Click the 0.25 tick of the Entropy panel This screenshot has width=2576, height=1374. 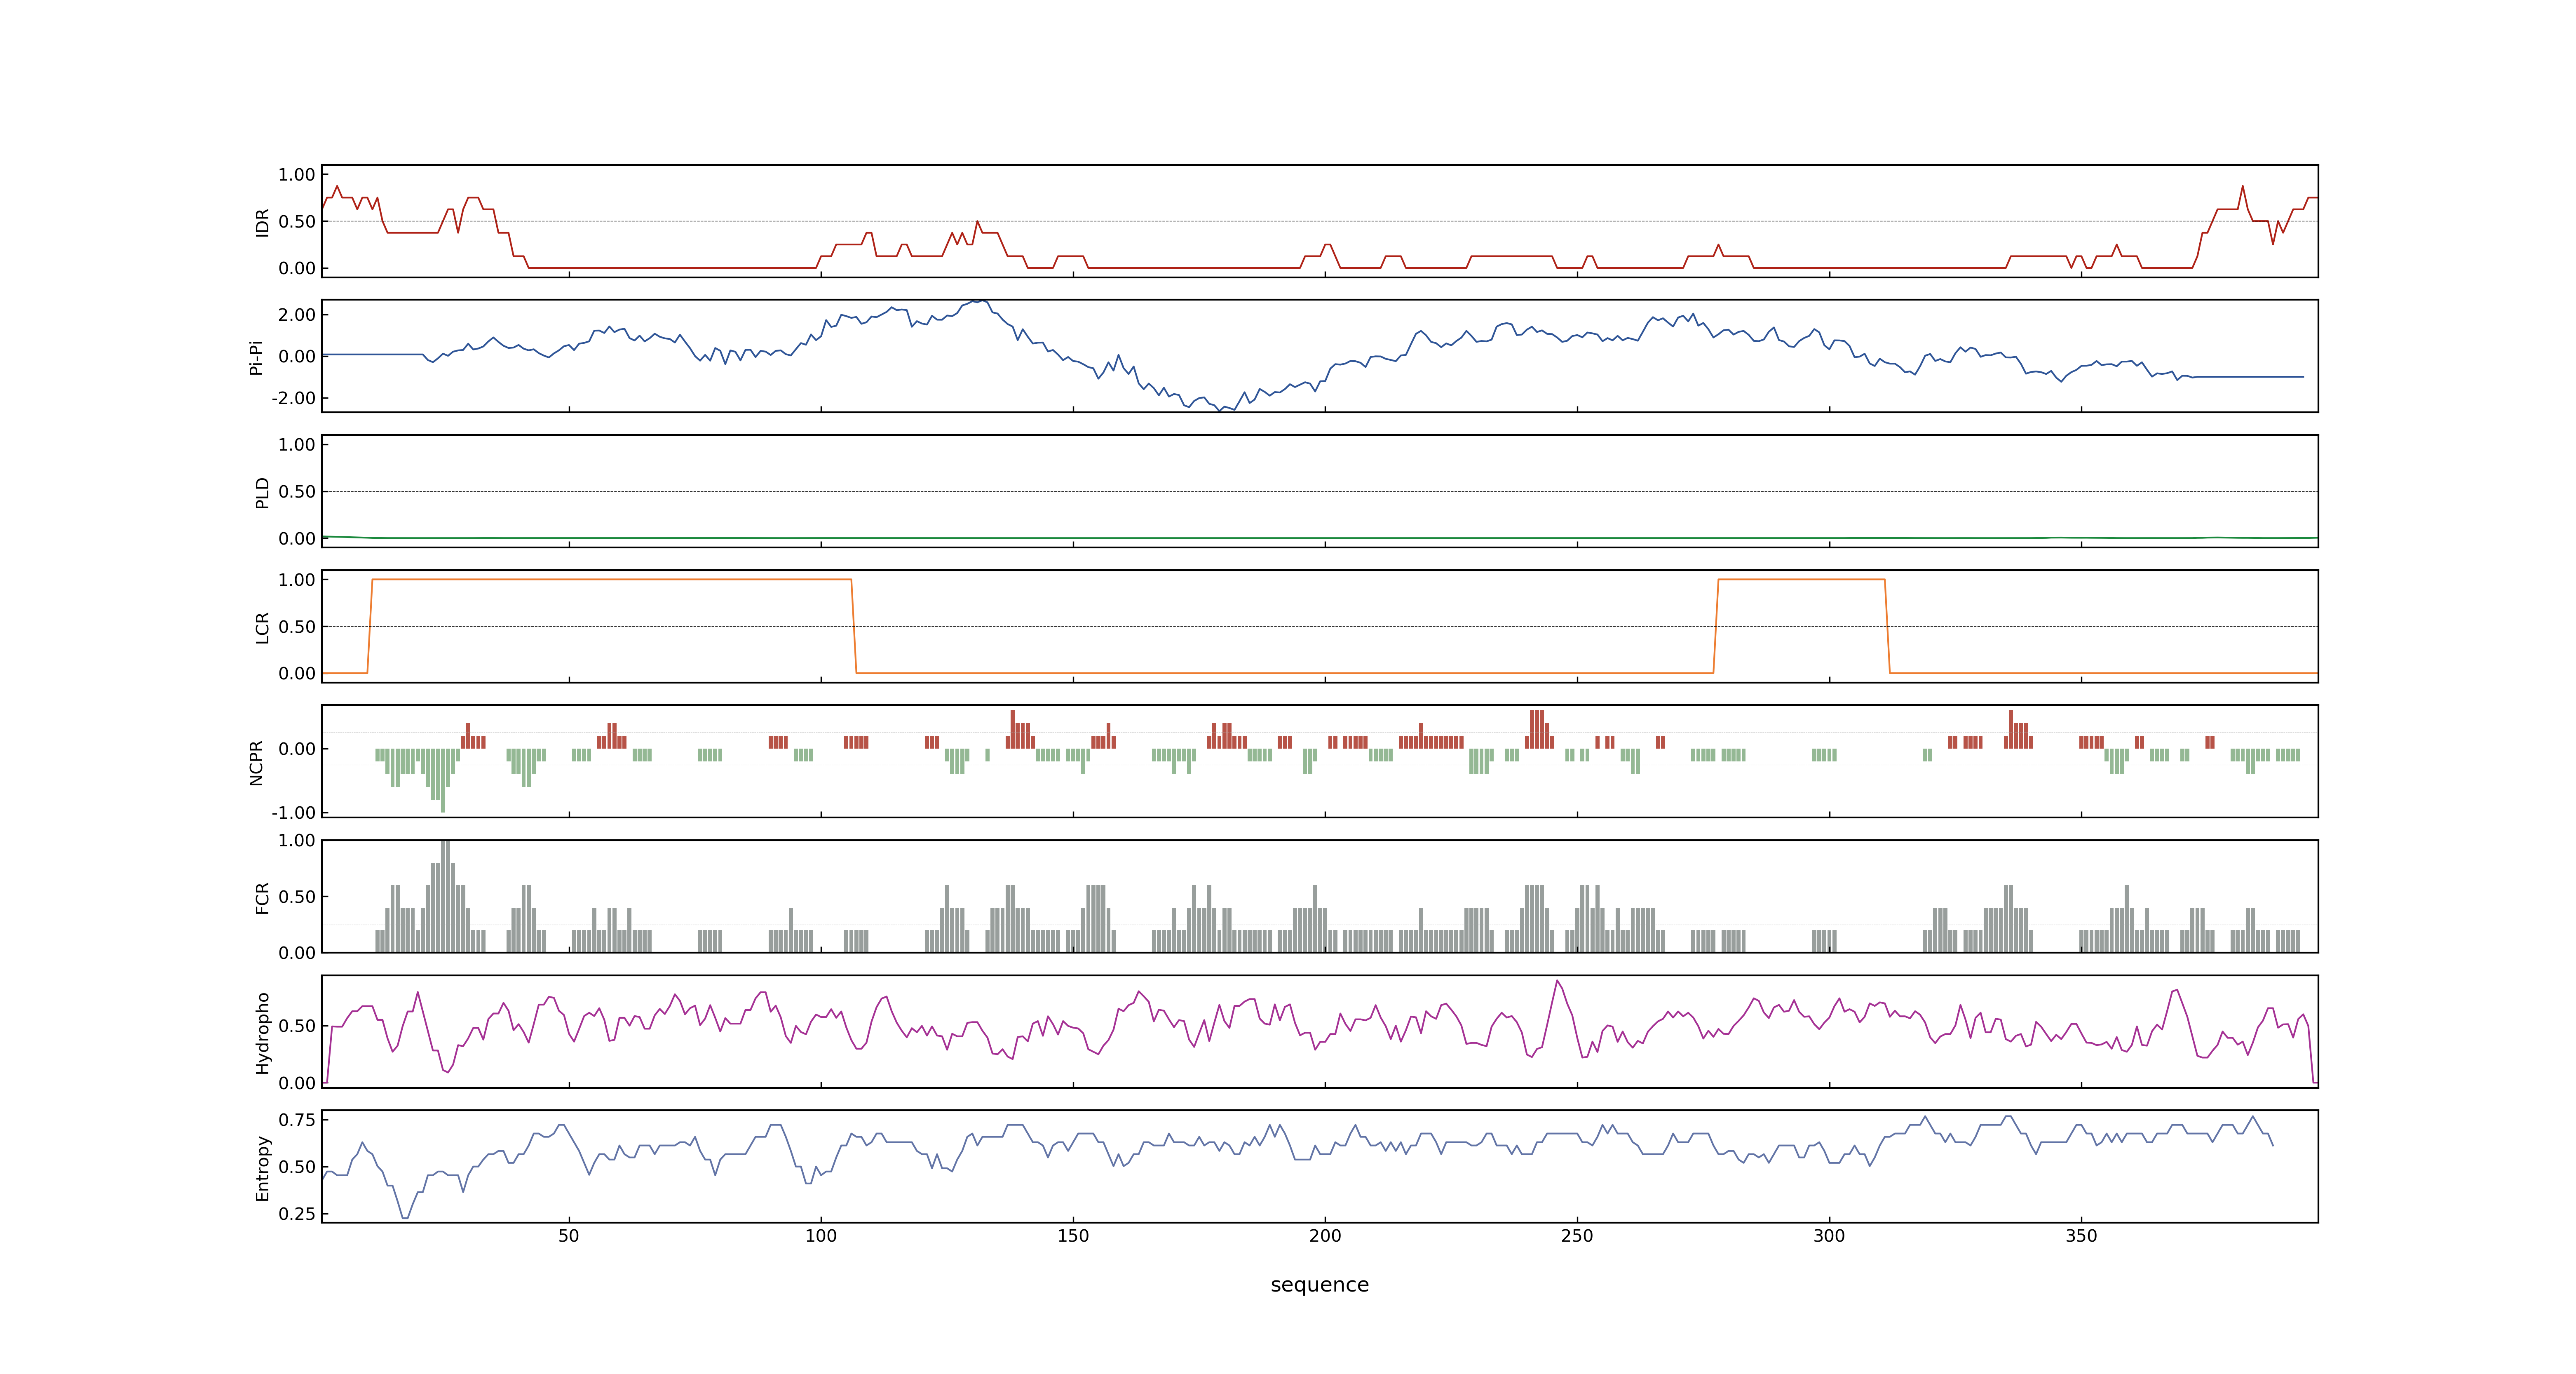(297, 1214)
